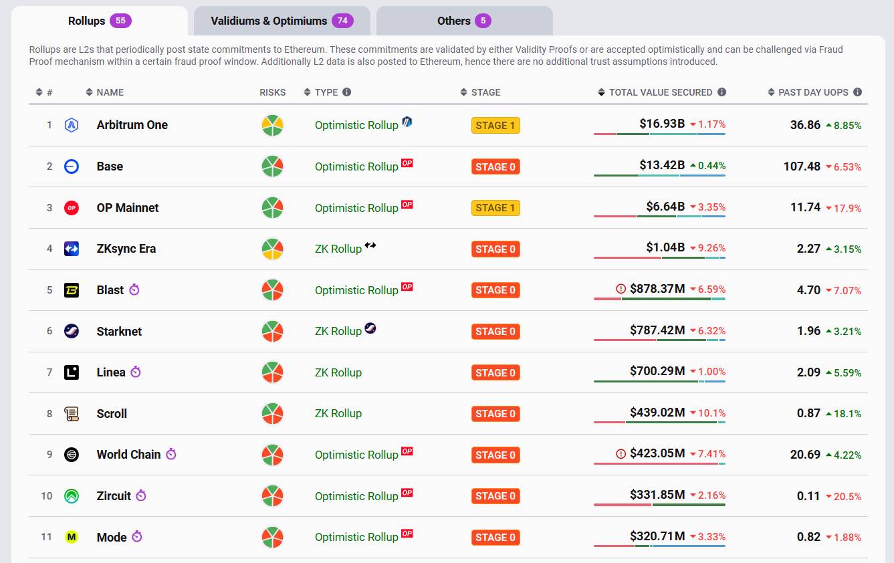Click the ZKsync Era logo icon

[72, 249]
